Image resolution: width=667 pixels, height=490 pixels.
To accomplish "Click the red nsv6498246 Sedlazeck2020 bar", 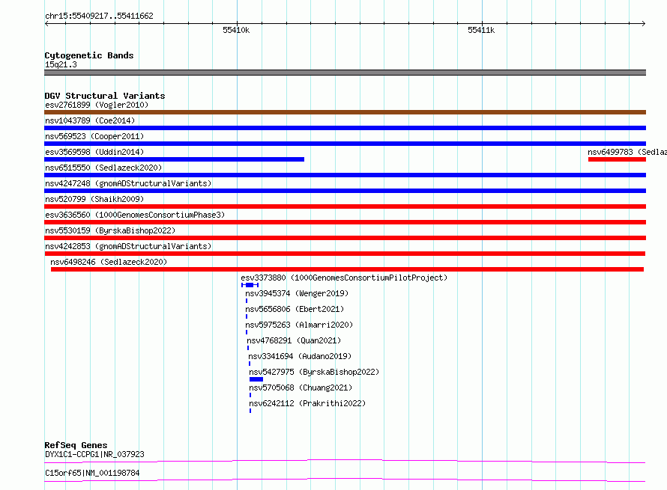I will click(347, 269).
